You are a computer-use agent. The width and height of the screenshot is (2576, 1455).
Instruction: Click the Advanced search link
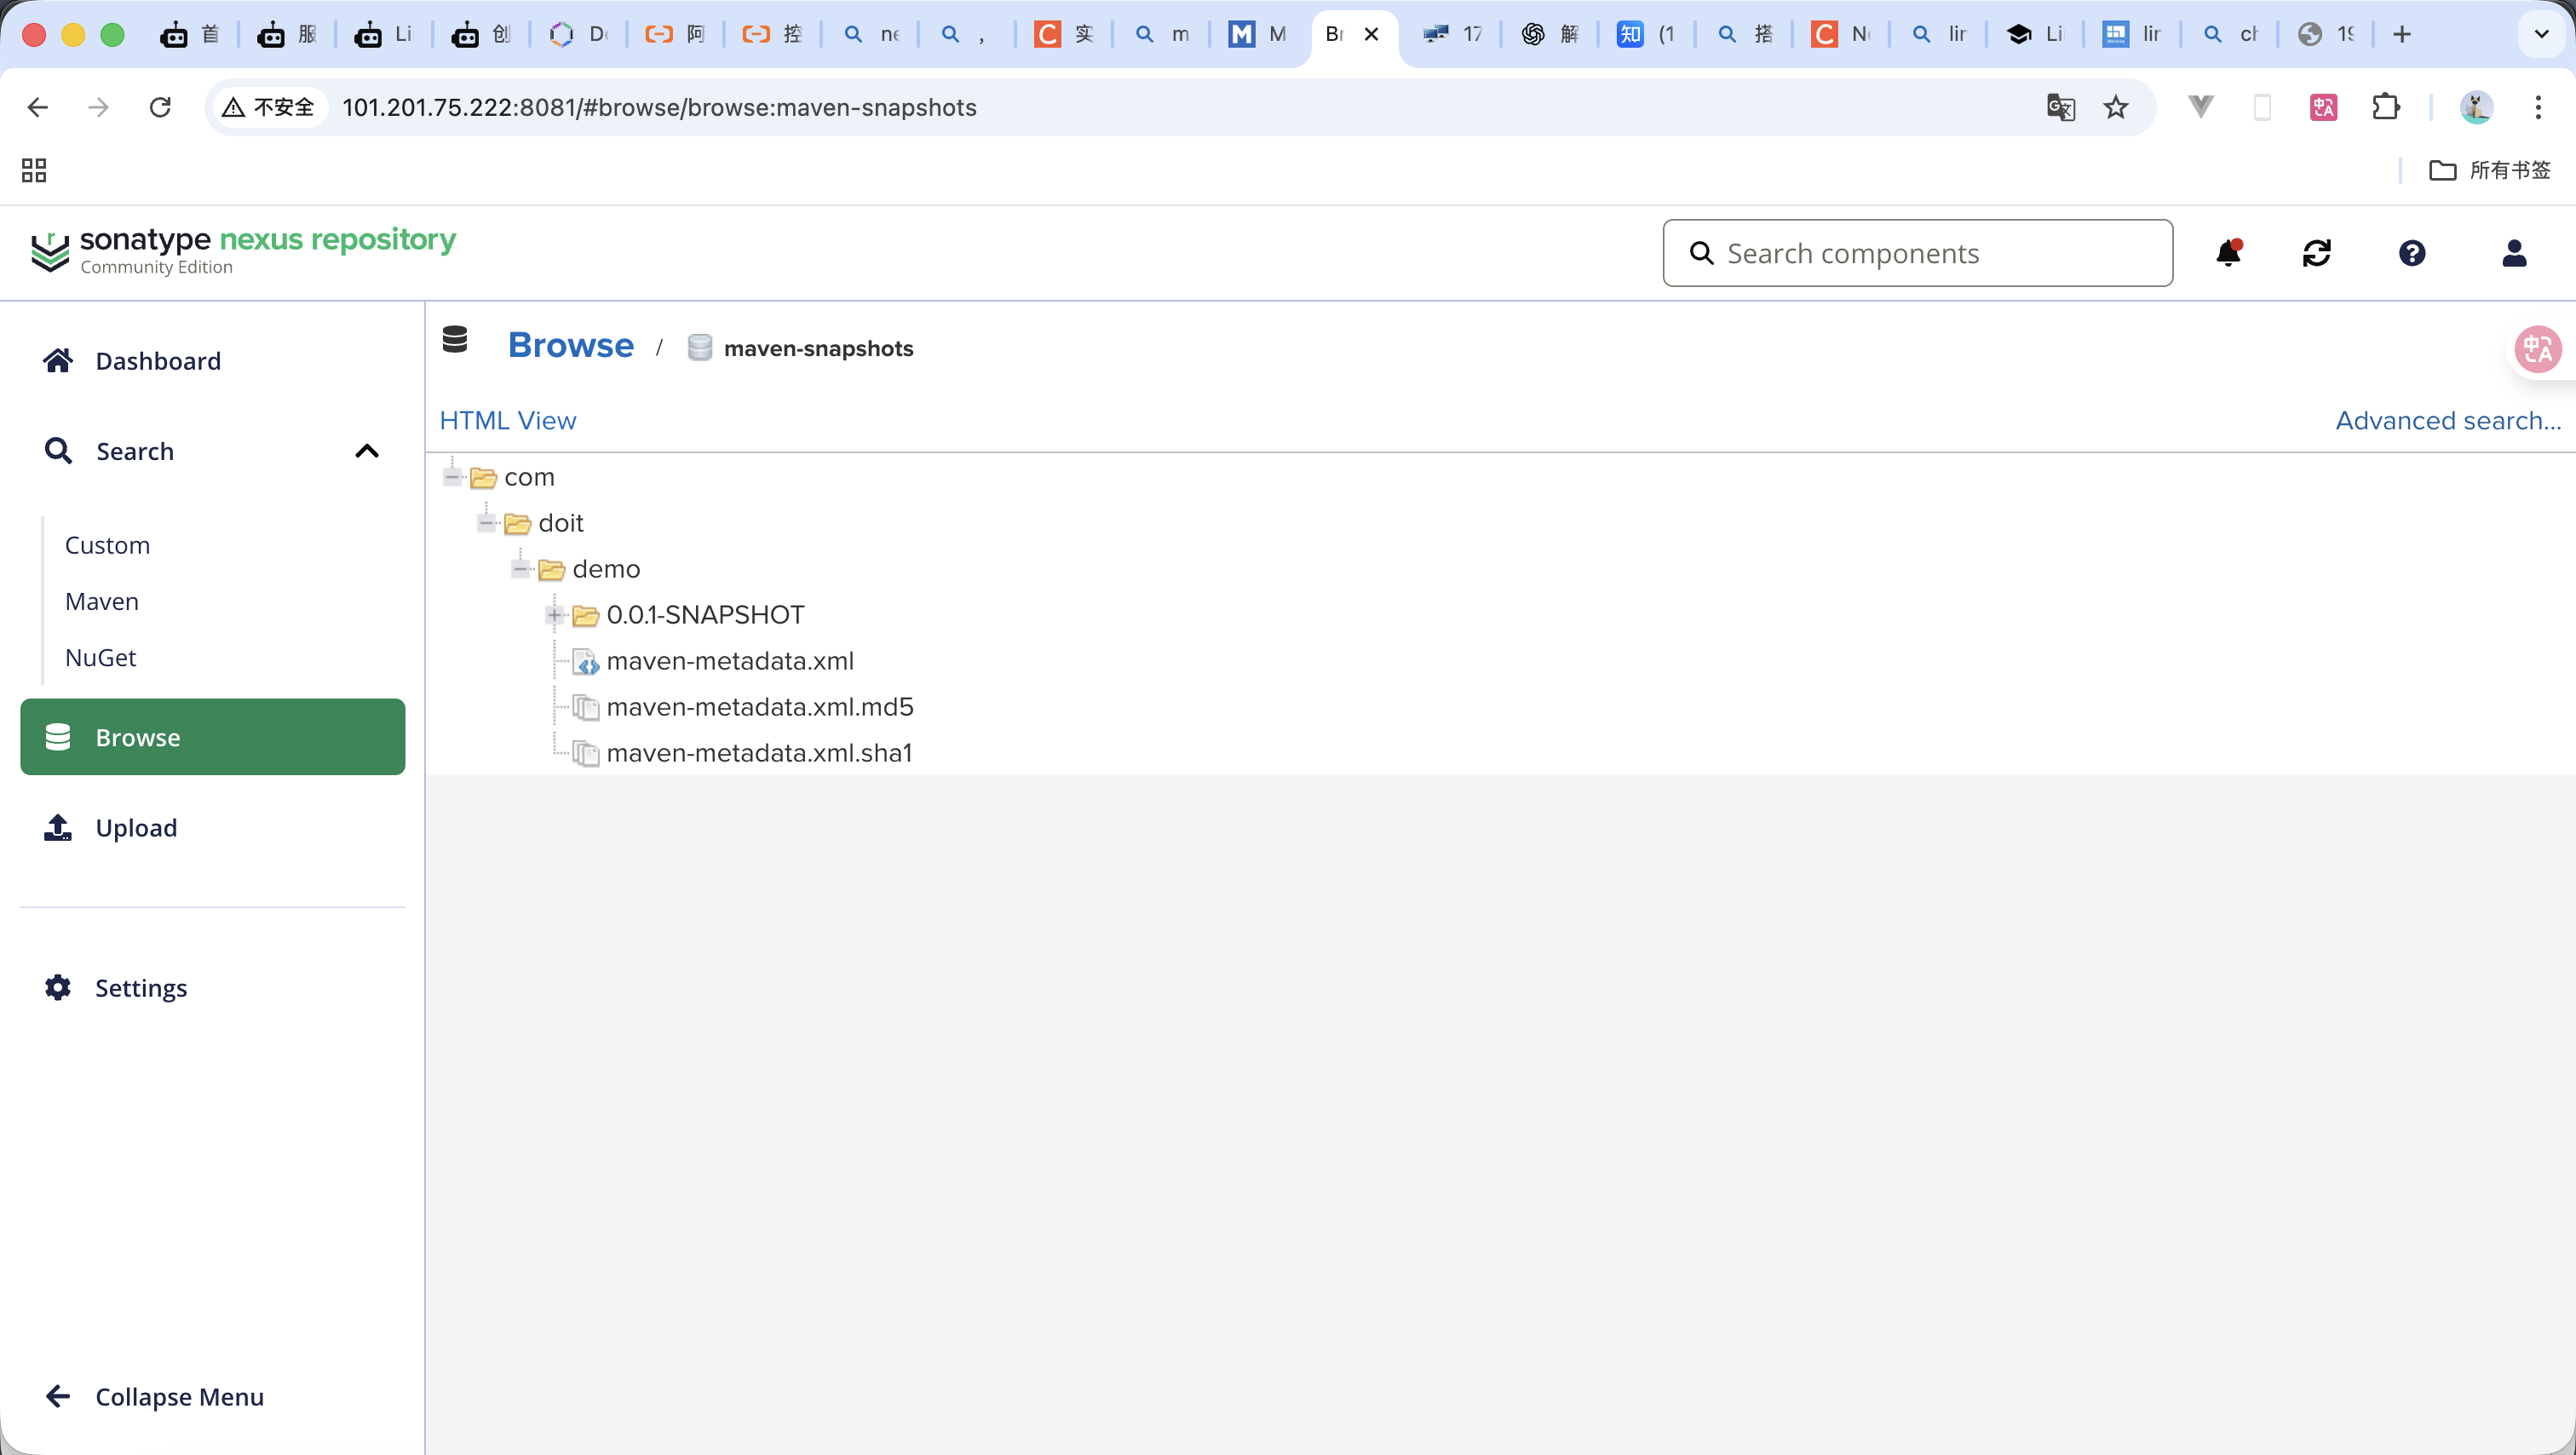pos(2447,421)
